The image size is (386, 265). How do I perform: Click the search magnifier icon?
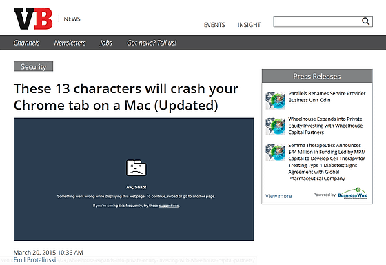[x=365, y=21]
